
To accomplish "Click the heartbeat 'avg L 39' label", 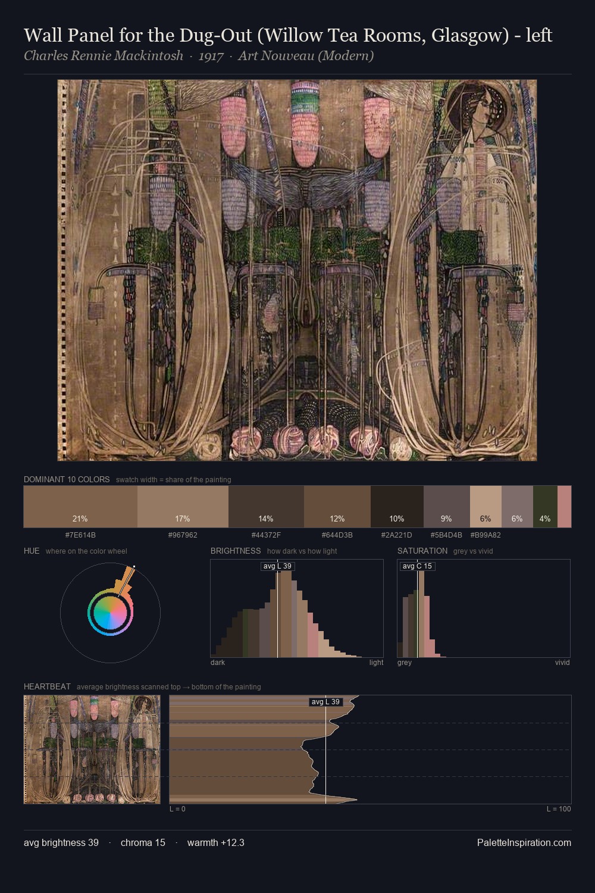I will pos(326,702).
